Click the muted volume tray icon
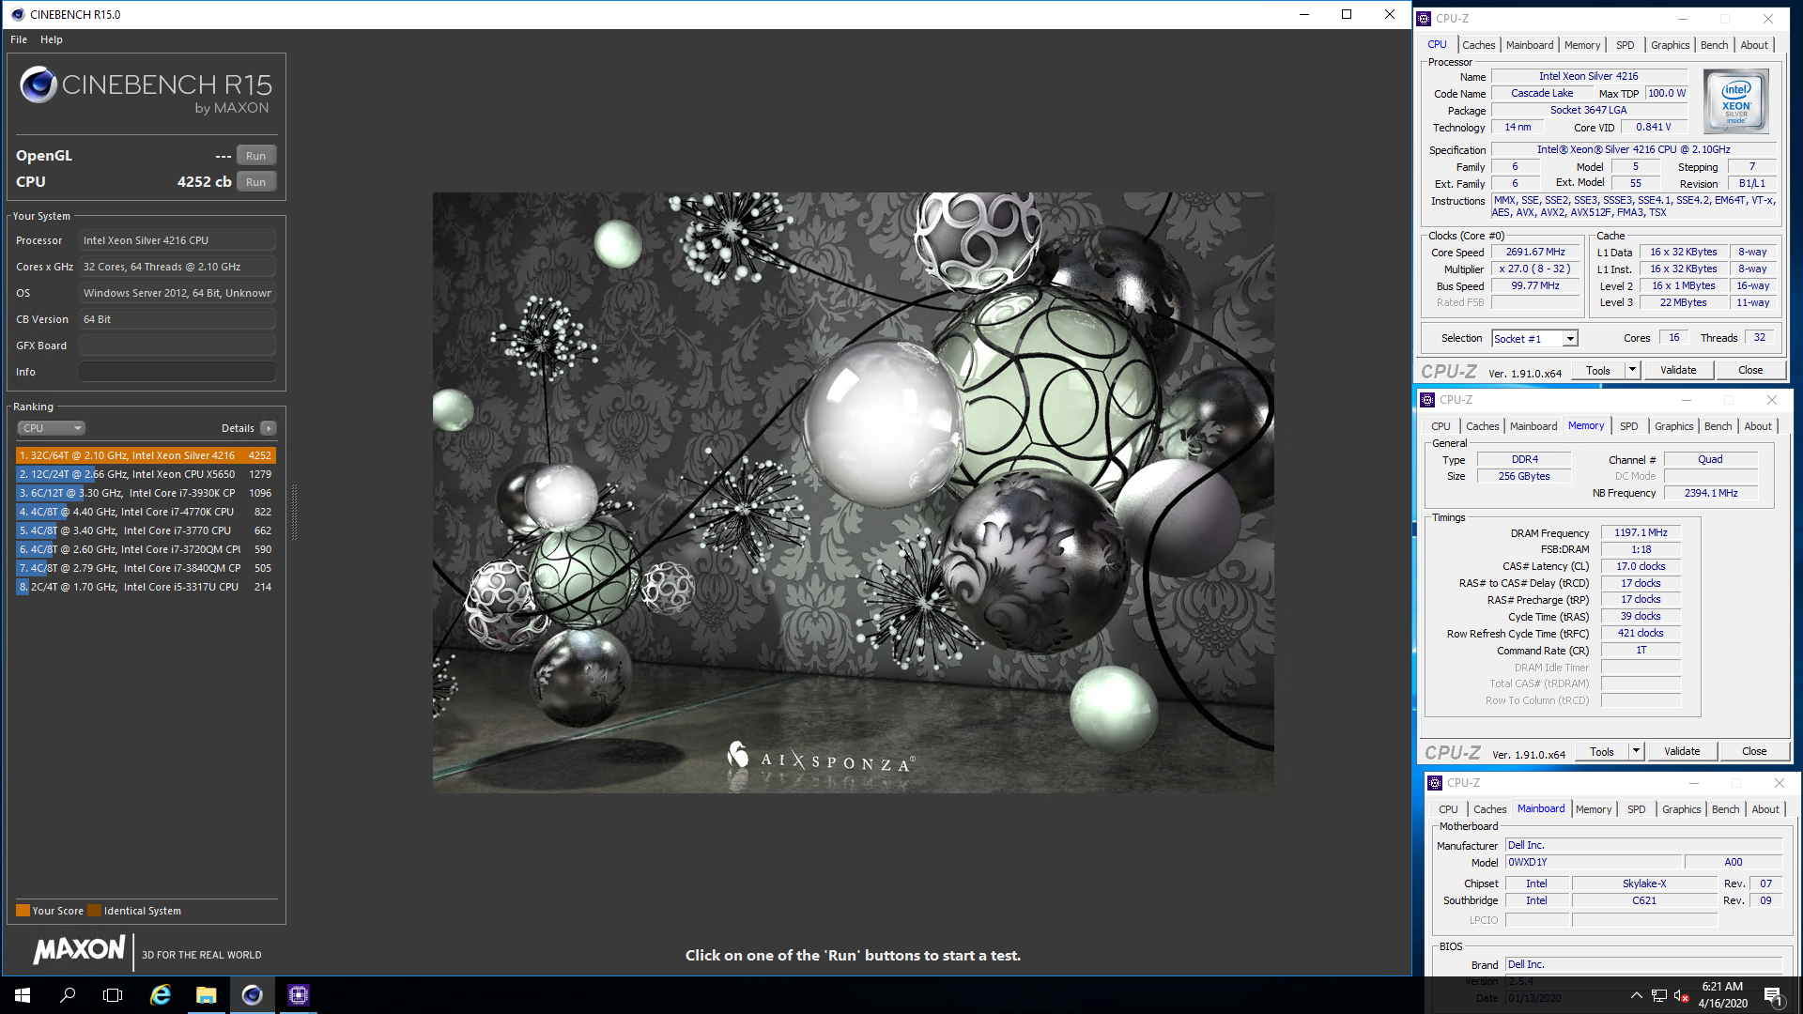Viewport: 1803px width, 1014px height. pos(1682,996)
